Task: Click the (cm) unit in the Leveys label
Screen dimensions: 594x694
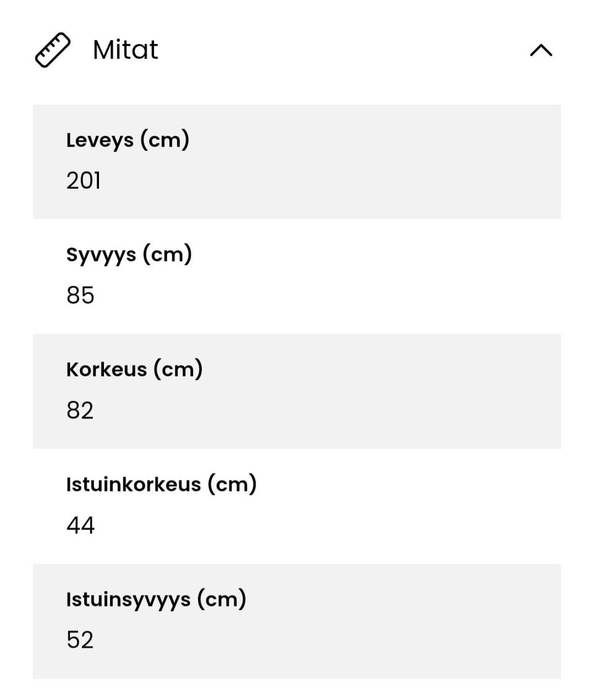Action: [165, 140]
